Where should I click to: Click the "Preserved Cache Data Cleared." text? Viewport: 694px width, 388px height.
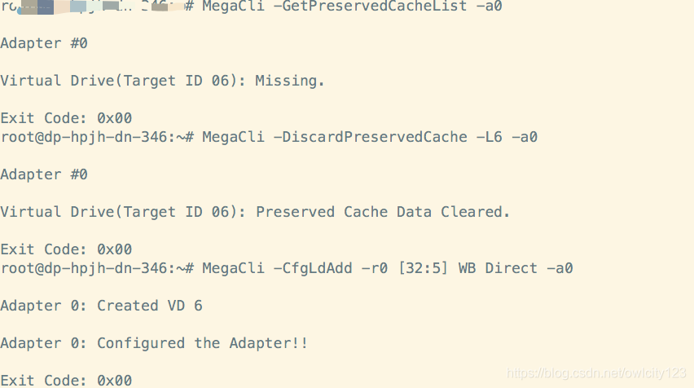tap(383, 212)
